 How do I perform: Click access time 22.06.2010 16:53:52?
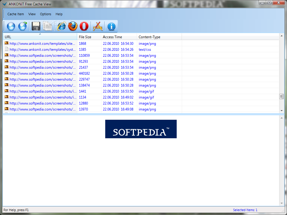point(118,103)
